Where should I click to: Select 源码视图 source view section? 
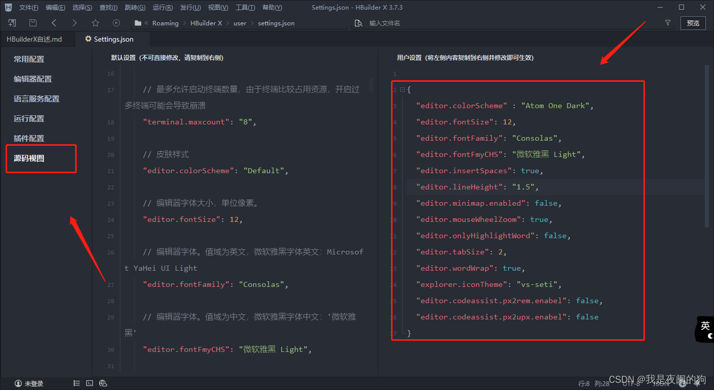point(29,158)
